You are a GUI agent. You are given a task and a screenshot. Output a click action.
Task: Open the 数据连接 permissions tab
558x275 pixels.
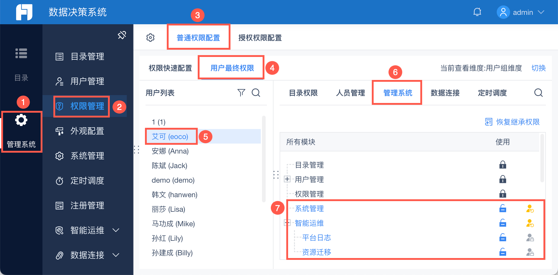445,93
